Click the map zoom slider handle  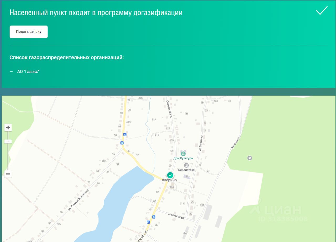pos(8,141)
